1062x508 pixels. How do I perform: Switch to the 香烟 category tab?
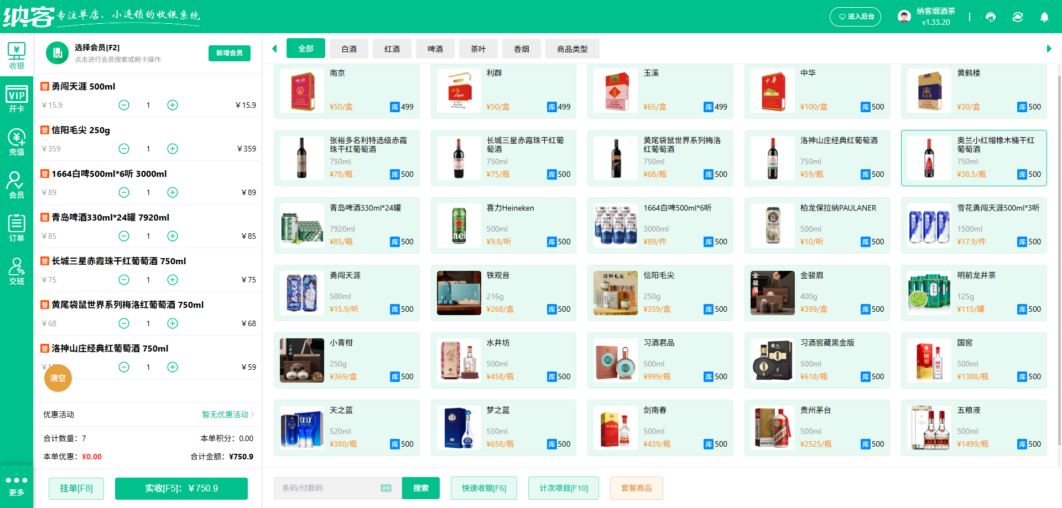521,48
